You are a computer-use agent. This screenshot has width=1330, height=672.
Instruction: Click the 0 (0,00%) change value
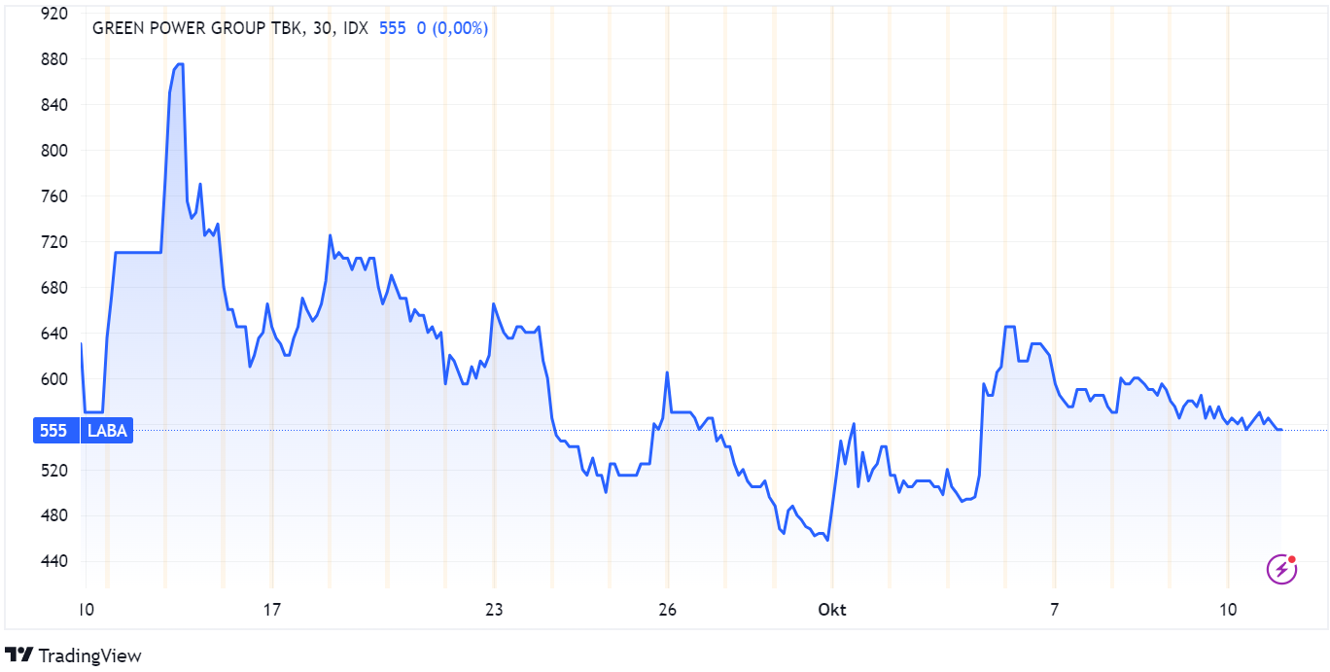point(452,28)
